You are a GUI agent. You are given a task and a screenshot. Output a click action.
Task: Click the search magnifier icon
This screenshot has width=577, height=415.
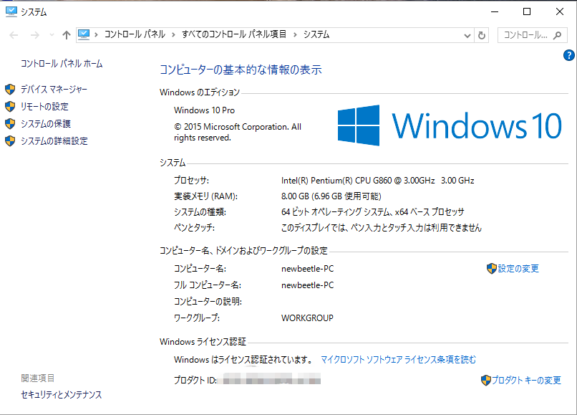pyautogui.click(x=558, y=35)
